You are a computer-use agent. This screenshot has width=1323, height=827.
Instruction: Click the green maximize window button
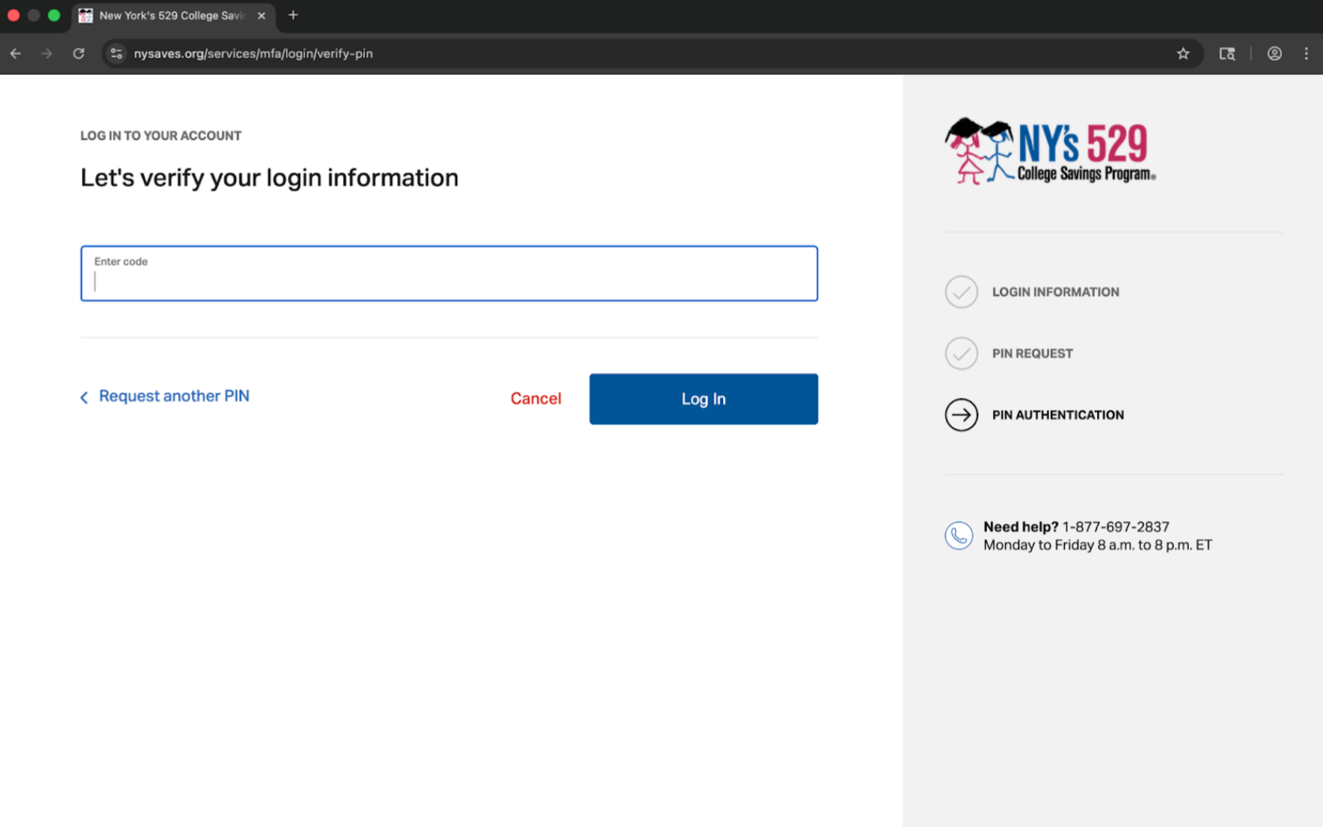(54, 15)
